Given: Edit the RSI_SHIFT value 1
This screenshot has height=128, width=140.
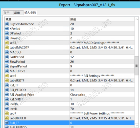Looking at the screenshot, I should (x=102, y=99).
